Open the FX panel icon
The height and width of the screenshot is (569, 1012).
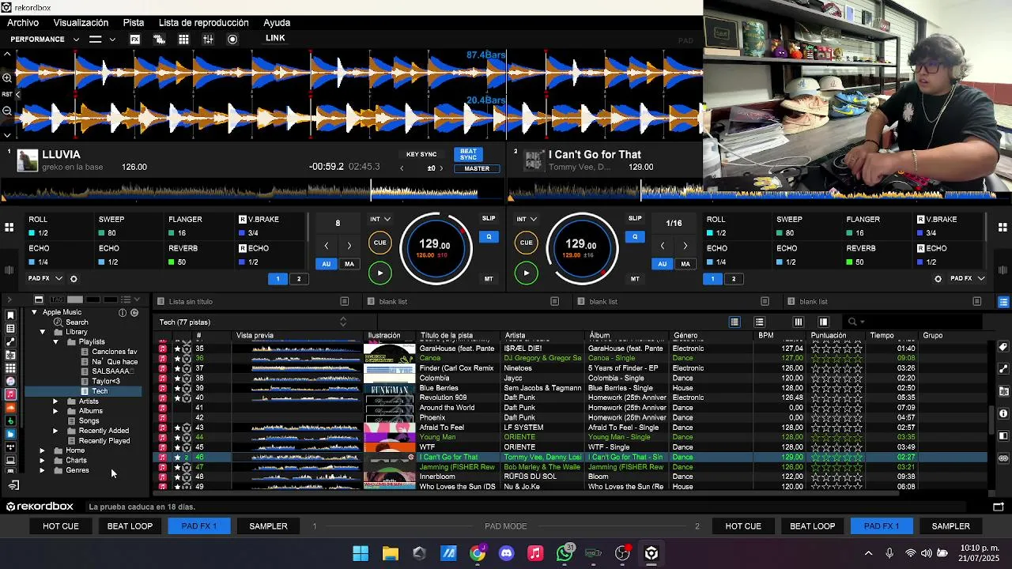[x=135, y=40]
